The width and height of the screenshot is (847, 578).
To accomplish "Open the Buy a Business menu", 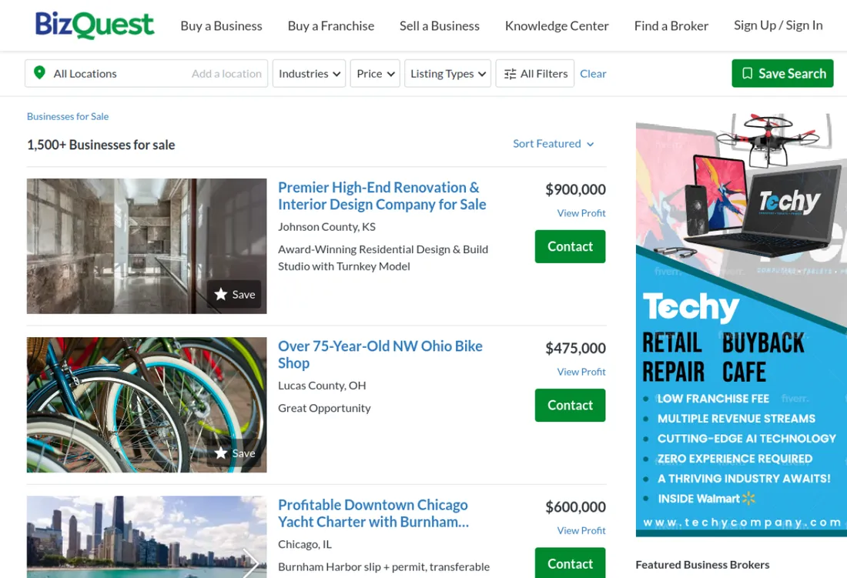I will [222, 26].
